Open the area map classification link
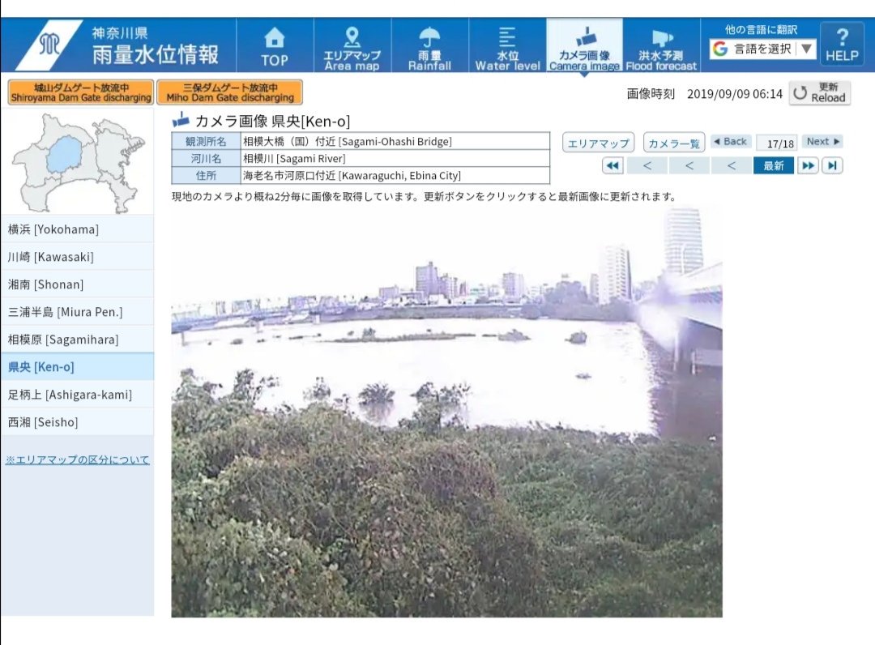The width and height of the screenshot is (875, 645). click(x=78, y=459)
